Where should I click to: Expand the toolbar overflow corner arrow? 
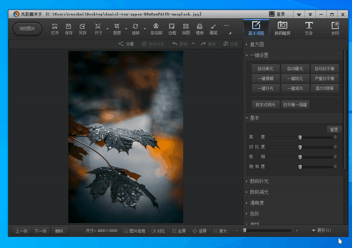click(x=230, y=33)
